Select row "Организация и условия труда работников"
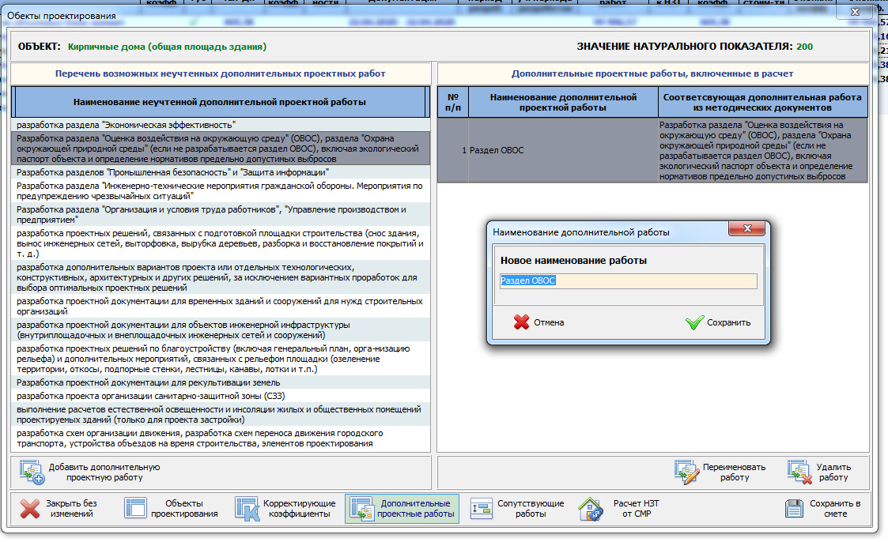This screenshot has width=888, height=542. pyautogui.click(x=221, y=214)
